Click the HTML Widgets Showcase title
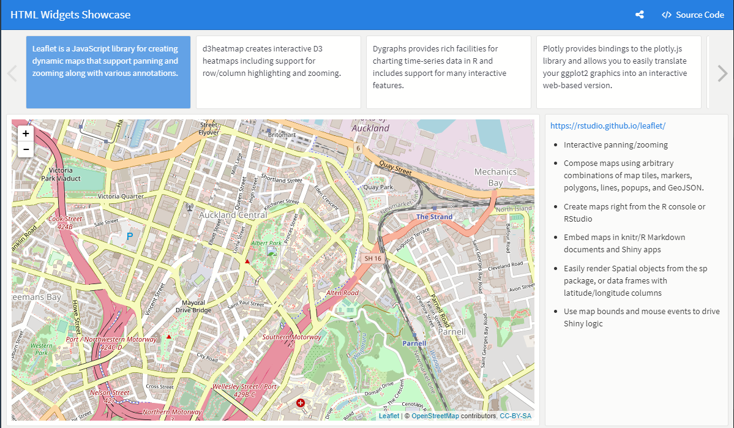 tap(70, 15)
